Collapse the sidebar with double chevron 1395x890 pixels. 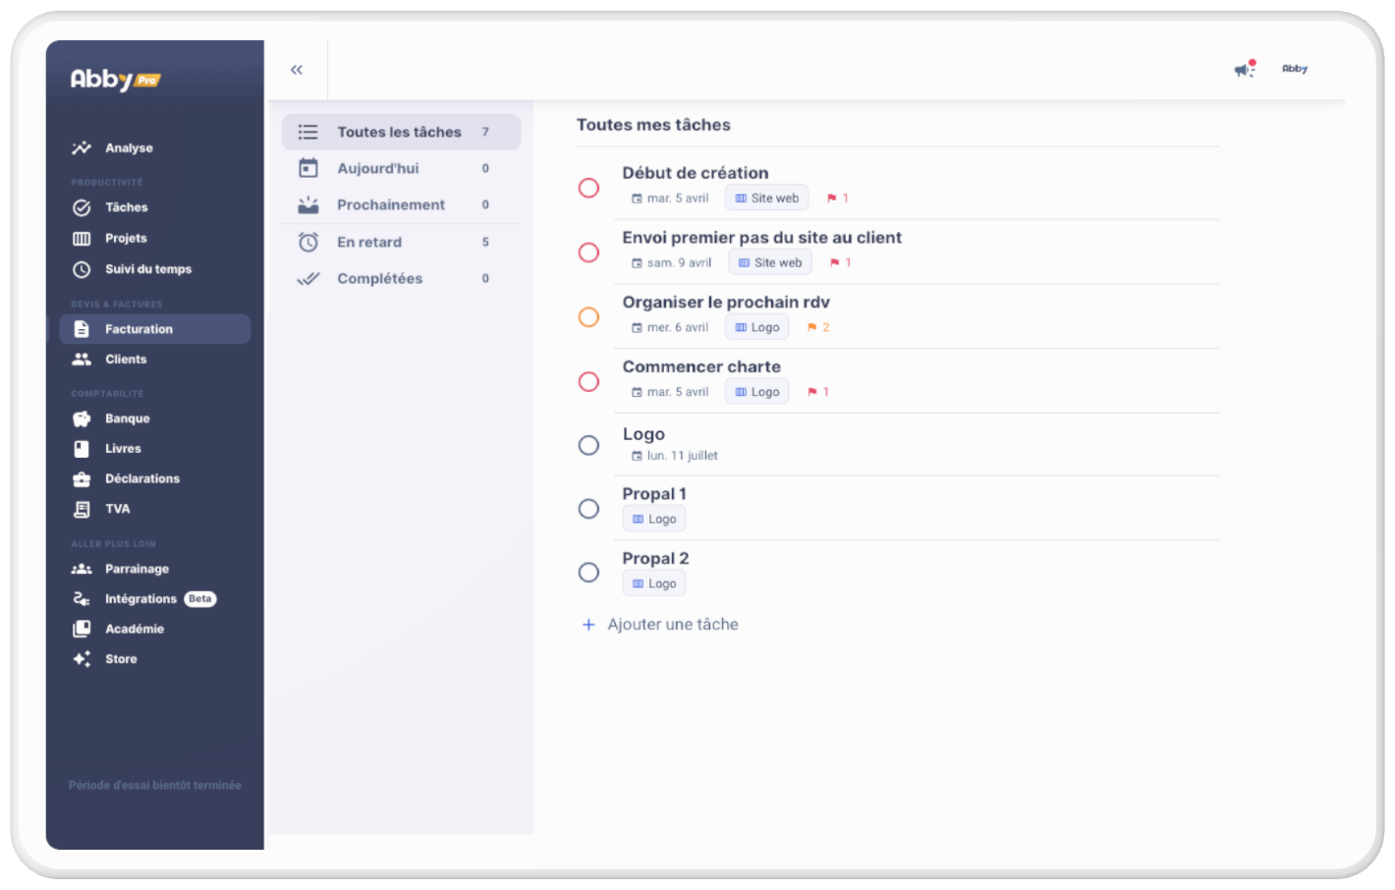297,70
